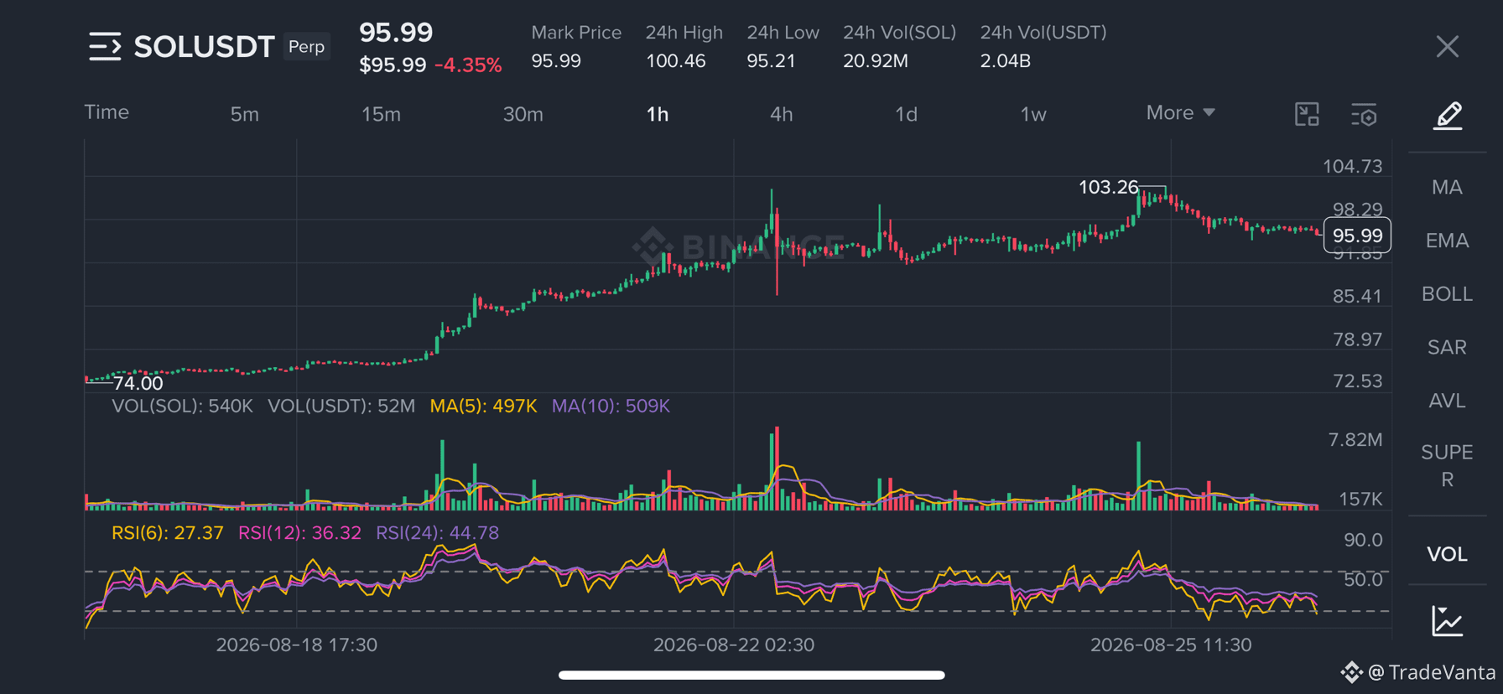Select the 1d interval
The image size is (1503, 694).
pyautogui.click(x=906, y=114)
